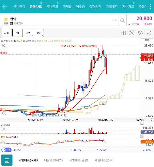Image resolution: width=154 pixels, height=167 pixels.
Task: Open the 국내잔고 tab
Action: [x=52, y=7]
